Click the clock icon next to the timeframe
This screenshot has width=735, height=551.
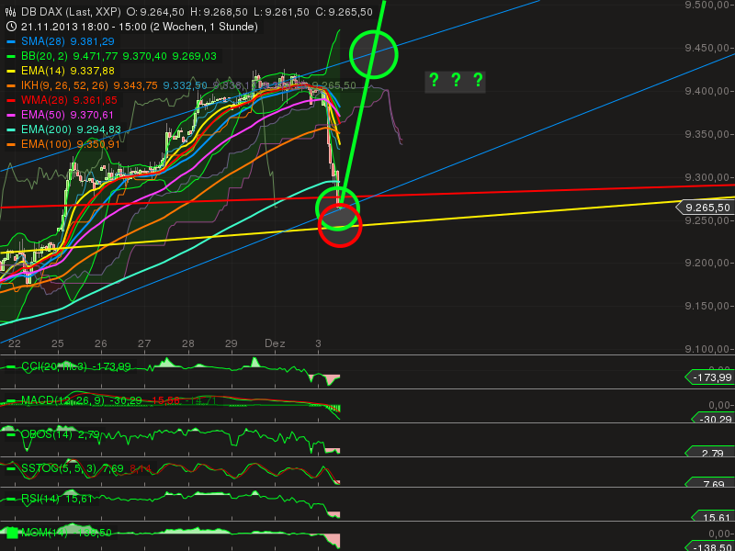pyautogui.click(x=10, y=27)
